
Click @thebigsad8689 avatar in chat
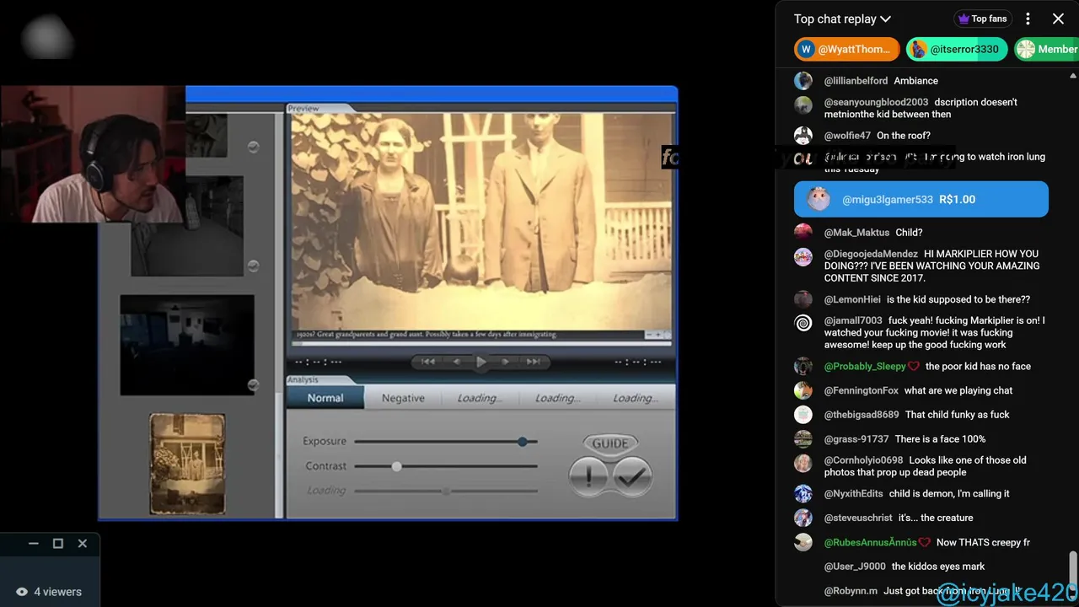click(x=803, y=415)
